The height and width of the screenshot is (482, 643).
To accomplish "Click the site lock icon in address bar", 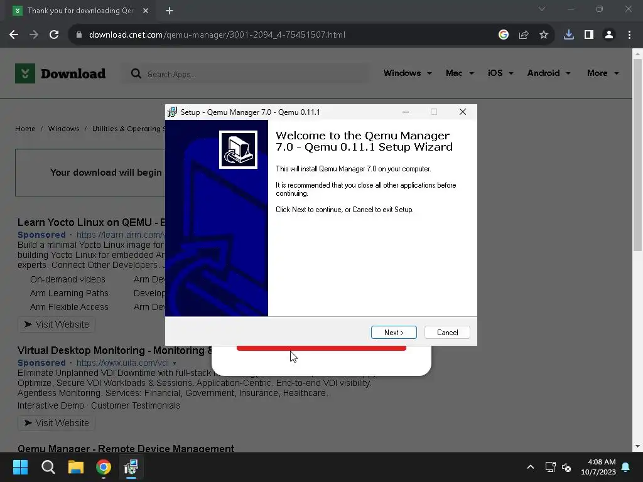I will (78, 35).
